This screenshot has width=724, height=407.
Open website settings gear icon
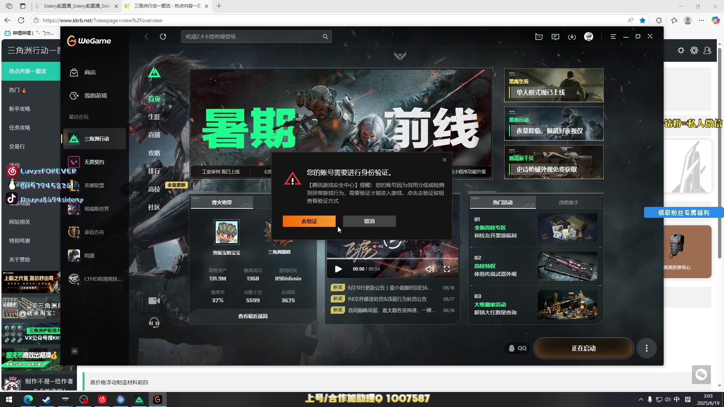click(x=694, y=50)
